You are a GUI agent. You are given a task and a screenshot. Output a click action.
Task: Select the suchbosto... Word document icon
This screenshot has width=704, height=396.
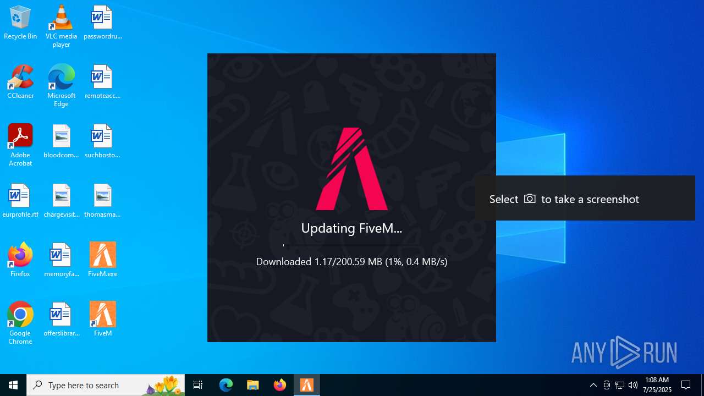click(x=103, y=141)
